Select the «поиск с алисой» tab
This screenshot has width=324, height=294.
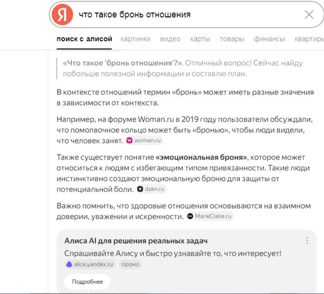click(84, 39)
